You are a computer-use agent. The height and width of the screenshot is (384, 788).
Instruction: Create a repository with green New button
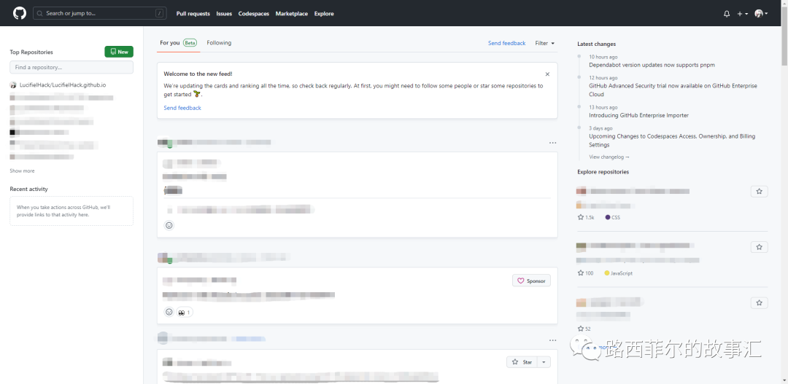click(119, 52)
